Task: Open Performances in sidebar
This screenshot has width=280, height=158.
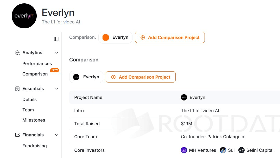Action: (x=37, y=64)
